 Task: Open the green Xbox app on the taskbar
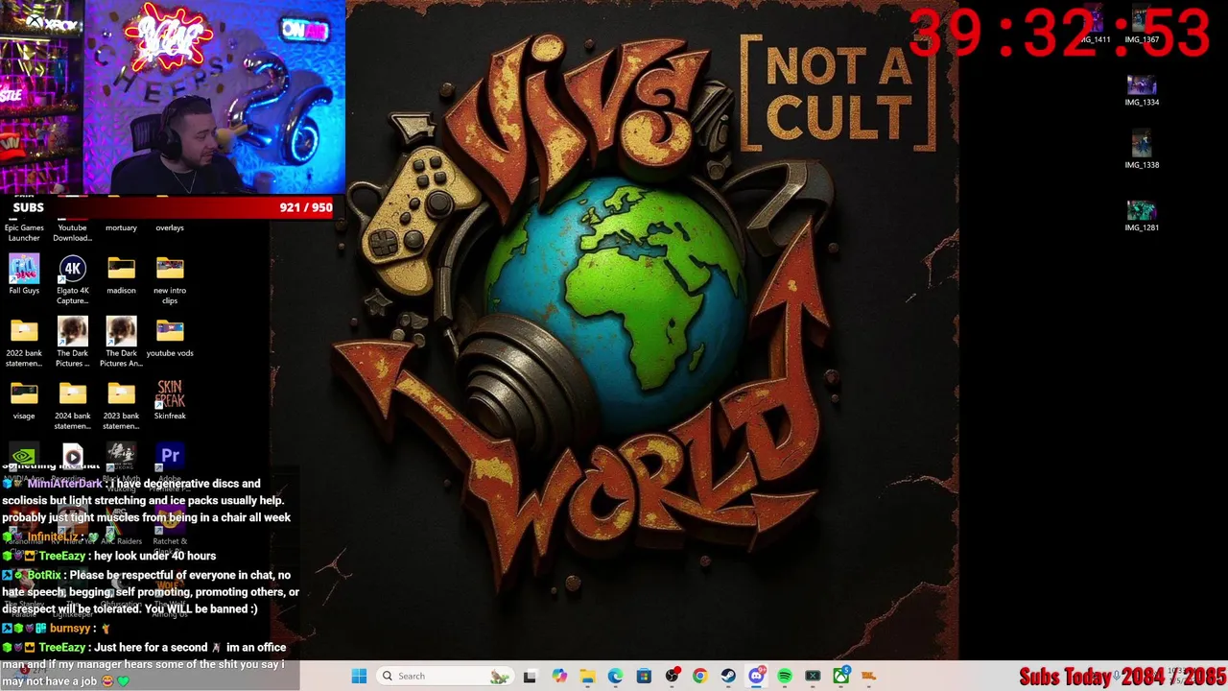click(x=840, y=676)
